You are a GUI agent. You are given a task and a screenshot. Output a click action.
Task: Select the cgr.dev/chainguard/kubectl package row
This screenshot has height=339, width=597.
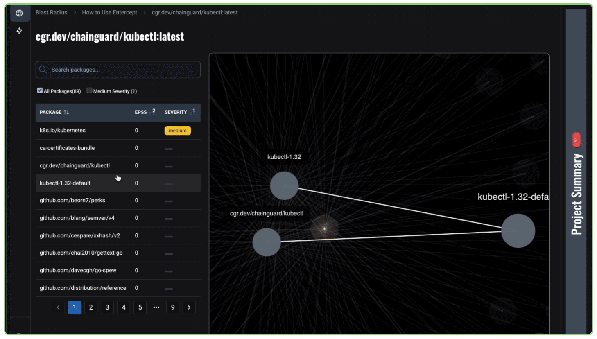(118, 166)
